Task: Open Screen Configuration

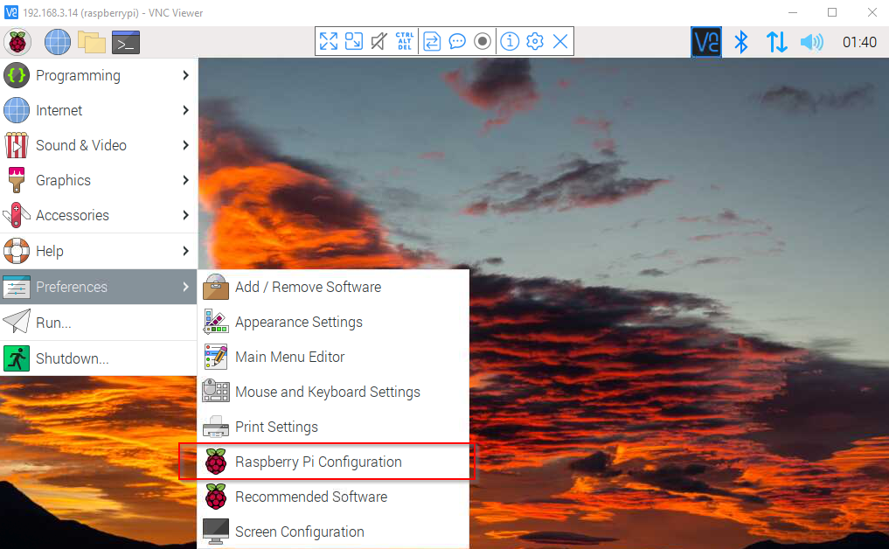Action: click(x=333, y=532)
